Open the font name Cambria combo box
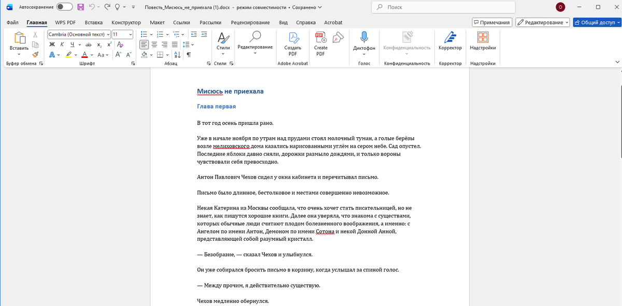The width and height of the screenshot is (622, 306). [x=79, y=34]
